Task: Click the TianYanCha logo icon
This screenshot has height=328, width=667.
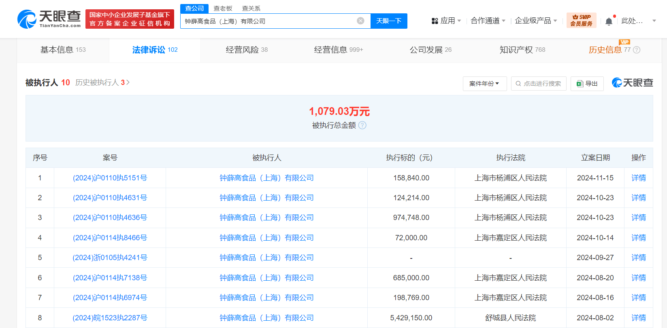Action: tap(27, 19)
